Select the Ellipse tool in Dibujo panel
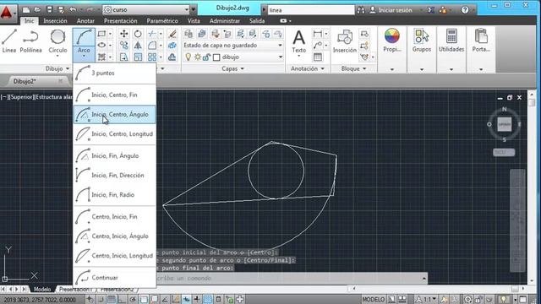 point(101,45)
